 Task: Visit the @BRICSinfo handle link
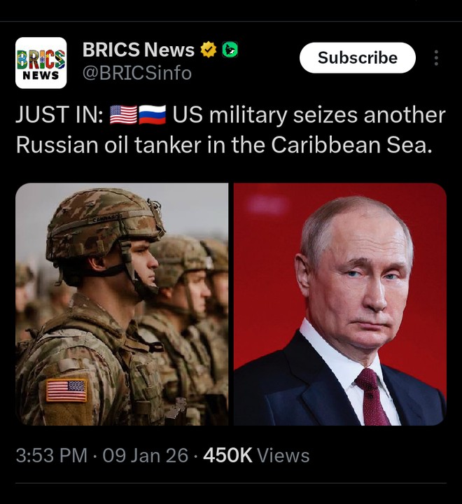[137, 73]
